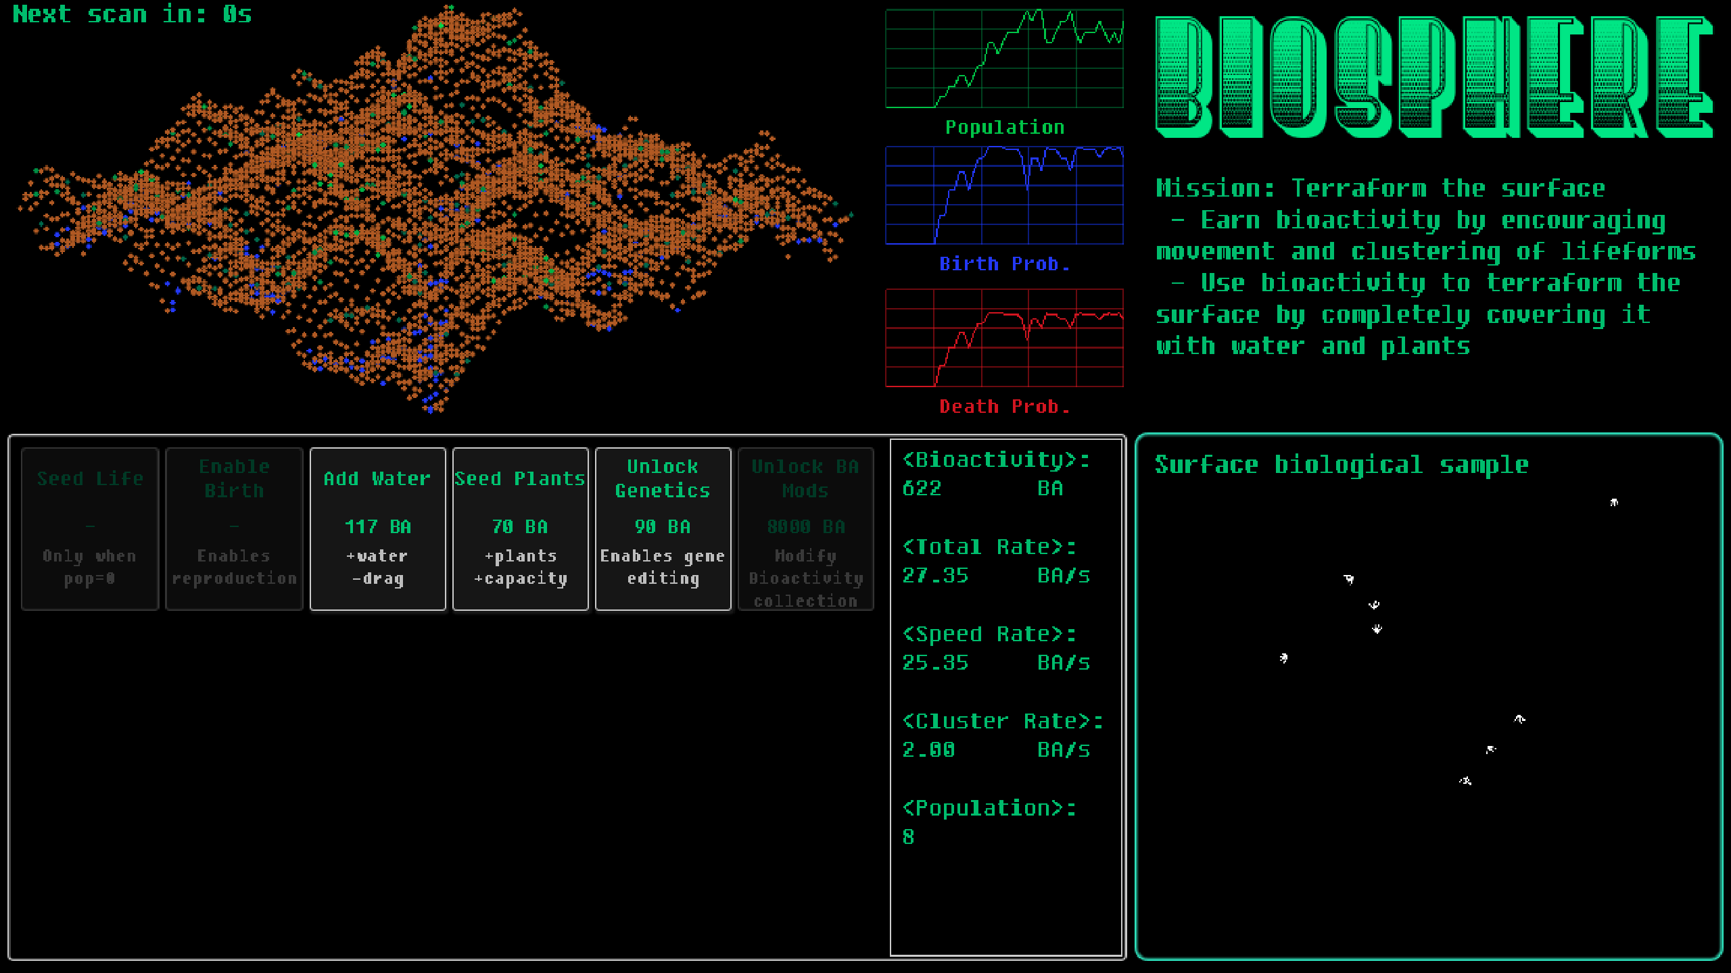Click the red Death Prob. graph

click(x=1004, y=338)
